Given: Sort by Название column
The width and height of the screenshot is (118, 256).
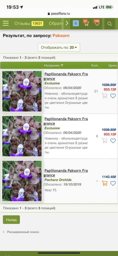Looking at the screenshot, I should pyautogui.click(x=54, y=65).
